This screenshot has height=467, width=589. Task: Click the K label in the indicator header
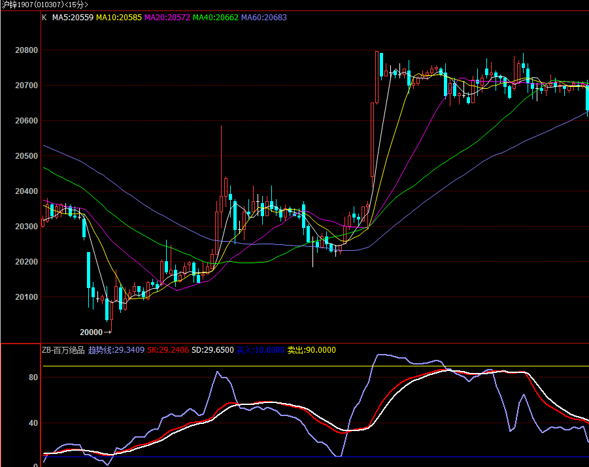[44, 18]
